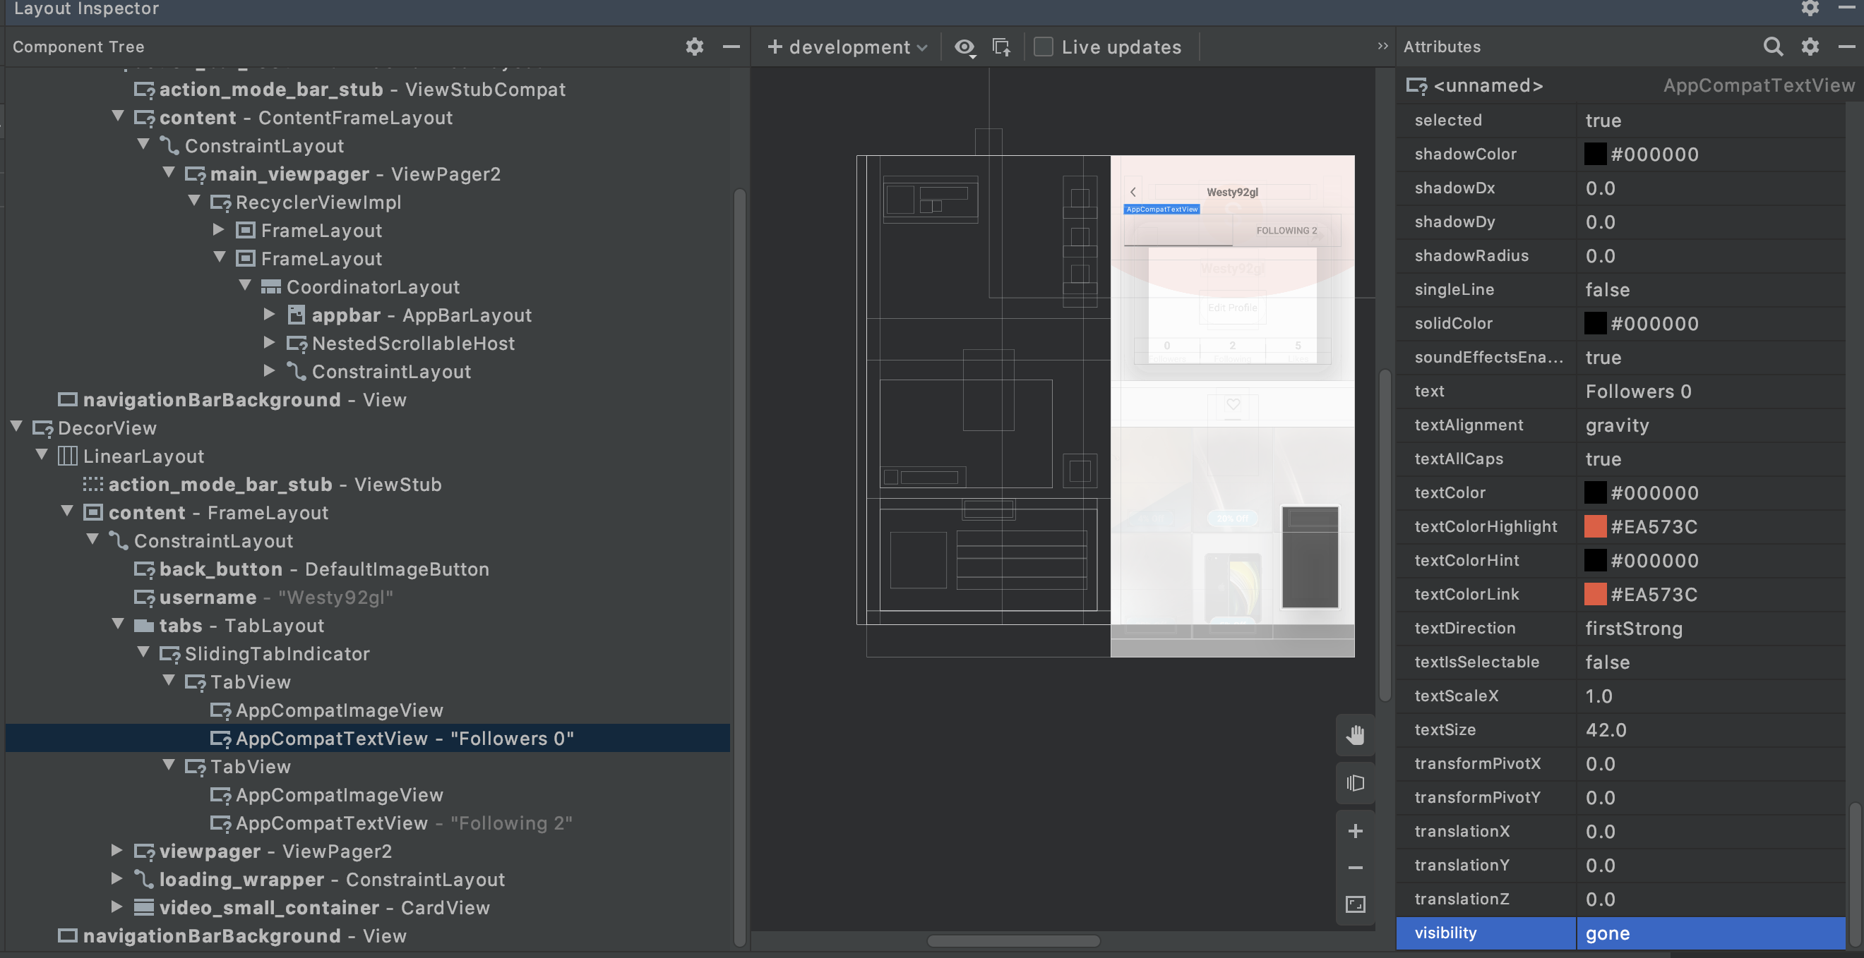The height and width of the screenshot is (958, 1864).
Task: Click zoom to fit icon
Action: pyautogui.click(x=1355, y=904)
